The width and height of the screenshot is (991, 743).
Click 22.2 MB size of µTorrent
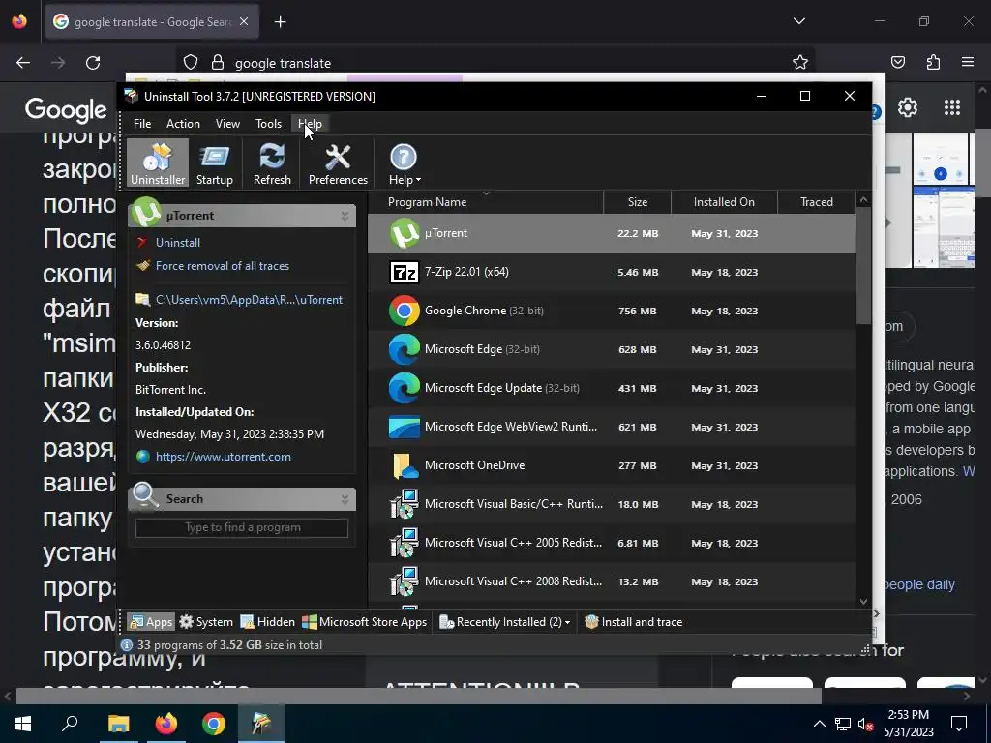coord(638,234)
